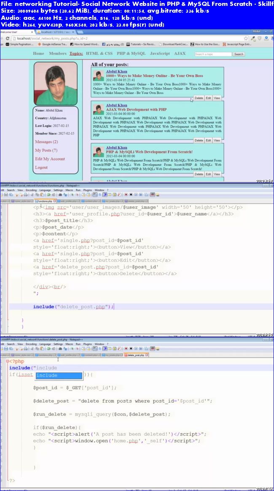Click the bookmark star in address bar
This screenshot has width=274, height=491.
click(x=246, y=38)
